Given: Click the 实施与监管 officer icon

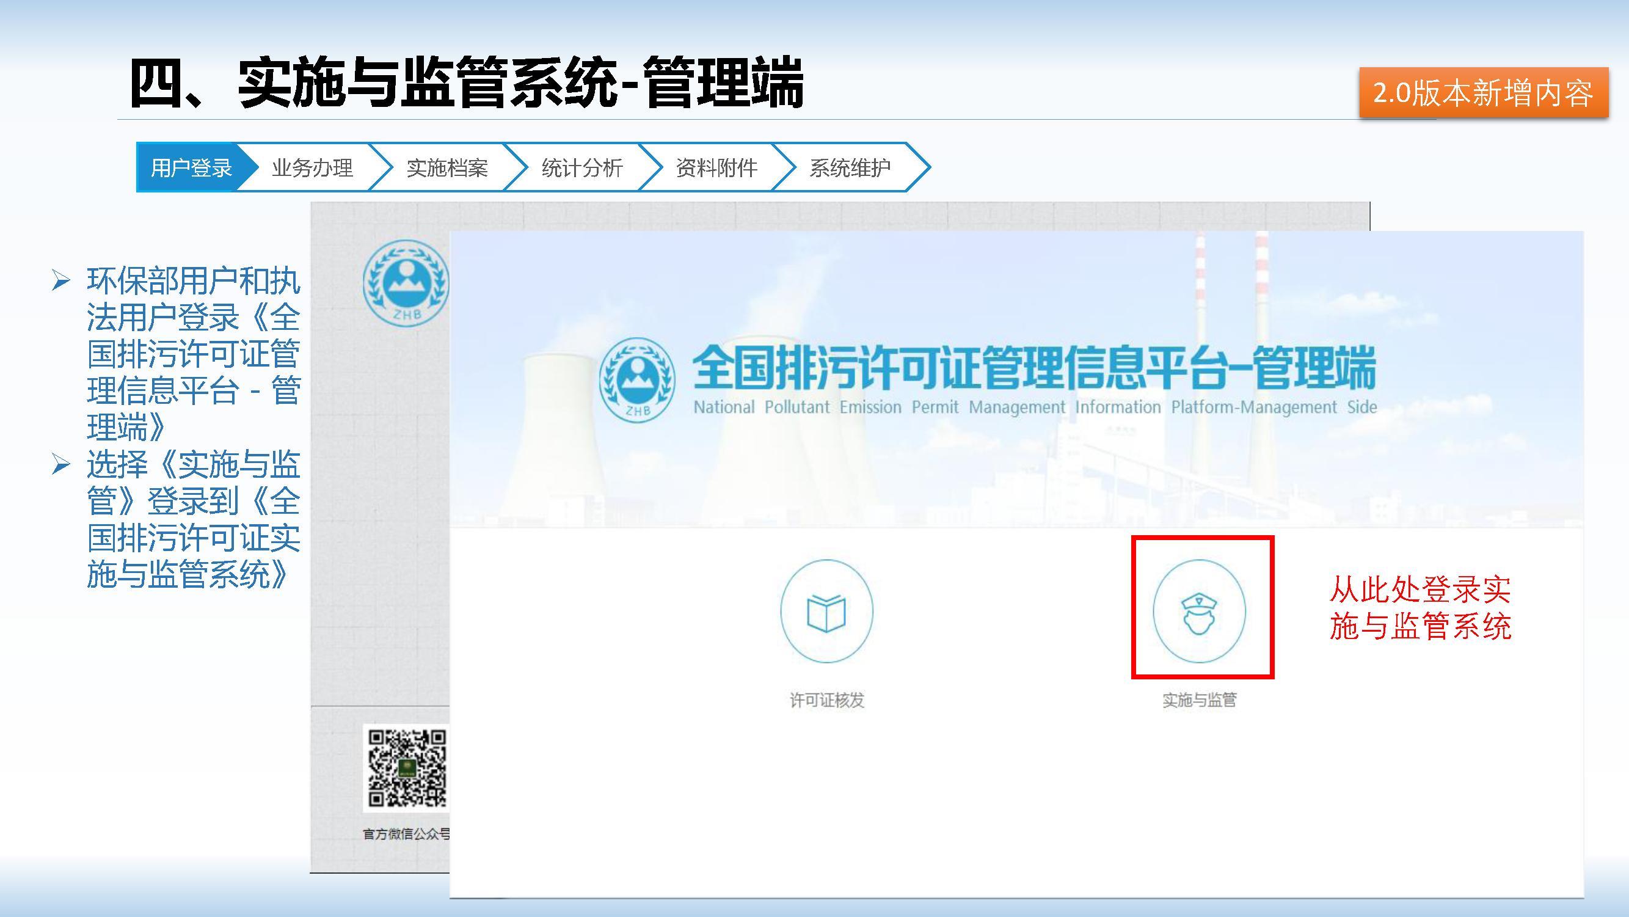Looking at the screenshot, I should 1199,611.
